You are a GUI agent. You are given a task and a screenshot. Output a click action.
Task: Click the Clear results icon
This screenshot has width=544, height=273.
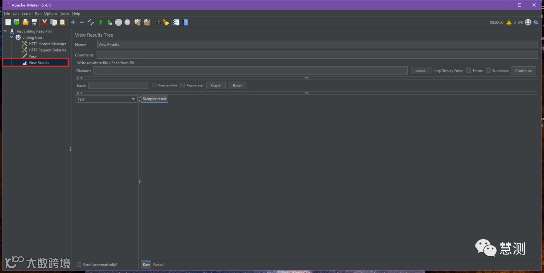click(x=138, y=22)
